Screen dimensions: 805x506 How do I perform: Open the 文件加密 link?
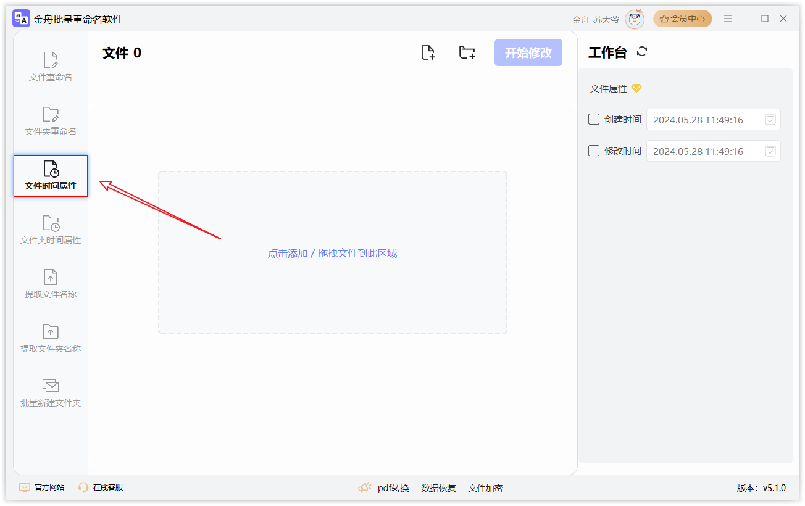pyautogui.click(x=485, y=488)
